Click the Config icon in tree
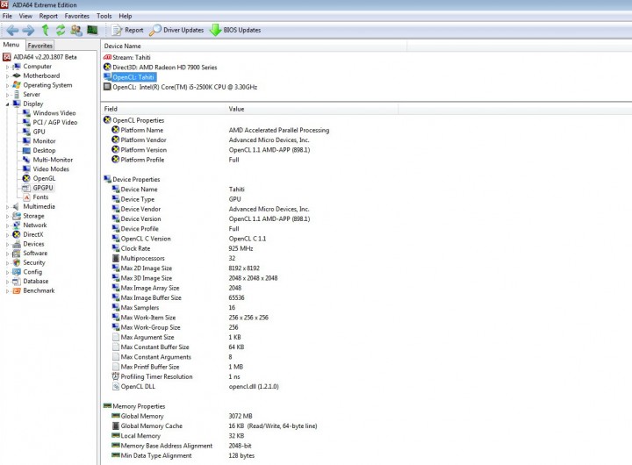This screenshot has height=465, width=632. point(17,272)
